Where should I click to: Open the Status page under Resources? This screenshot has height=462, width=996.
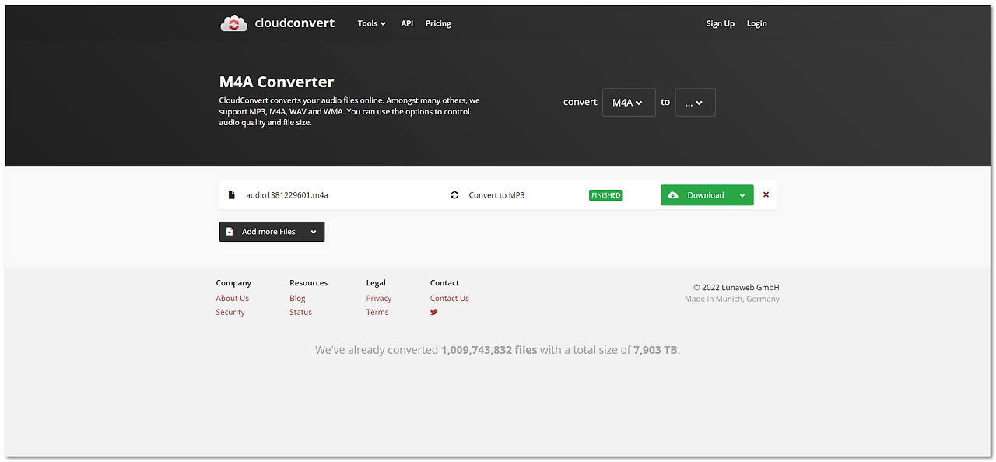(x=300, y=312)
